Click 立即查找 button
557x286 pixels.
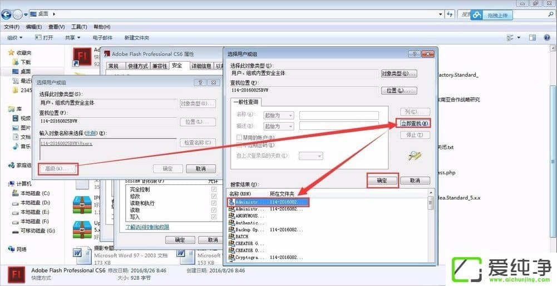tap(414, 123)
